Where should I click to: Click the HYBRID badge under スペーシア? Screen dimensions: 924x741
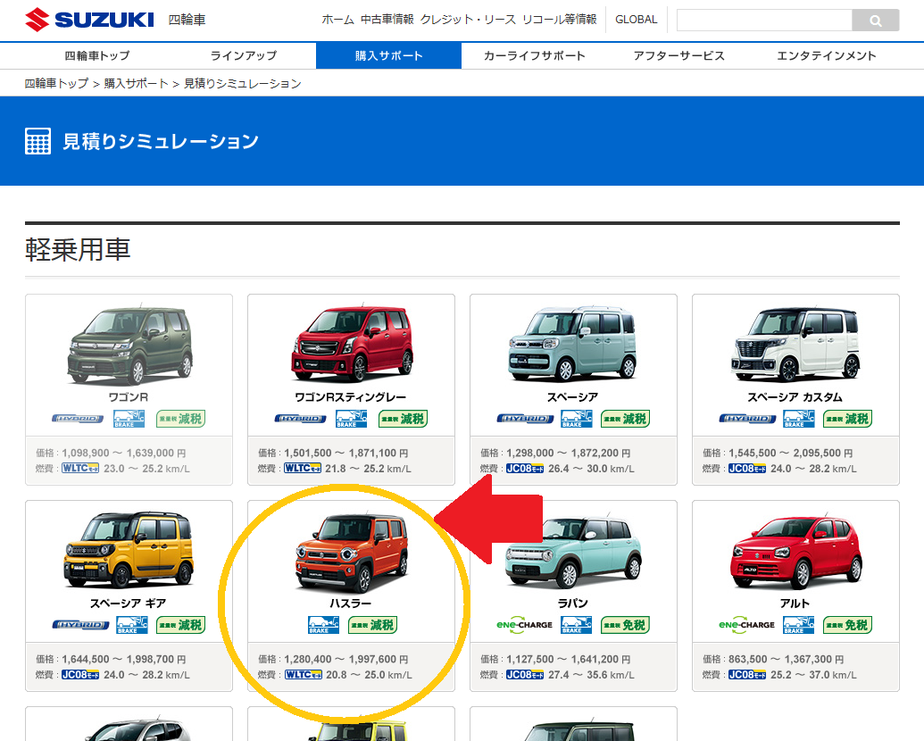(525, 419)
